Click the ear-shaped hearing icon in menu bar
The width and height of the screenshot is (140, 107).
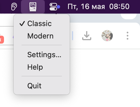14,7
